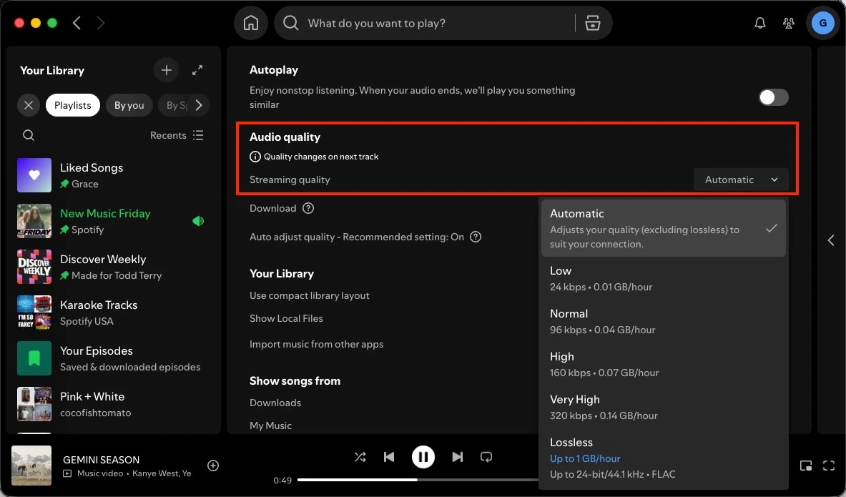The height and width of the screenshot is (497, 846).
Task: Skip to the next track
Action: coord(457,457)
